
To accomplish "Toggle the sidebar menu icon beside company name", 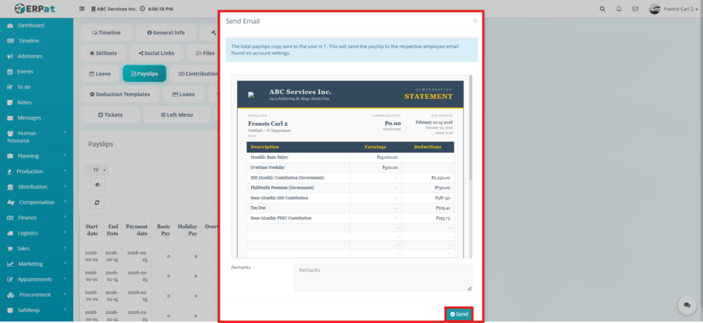I will 82,9.
